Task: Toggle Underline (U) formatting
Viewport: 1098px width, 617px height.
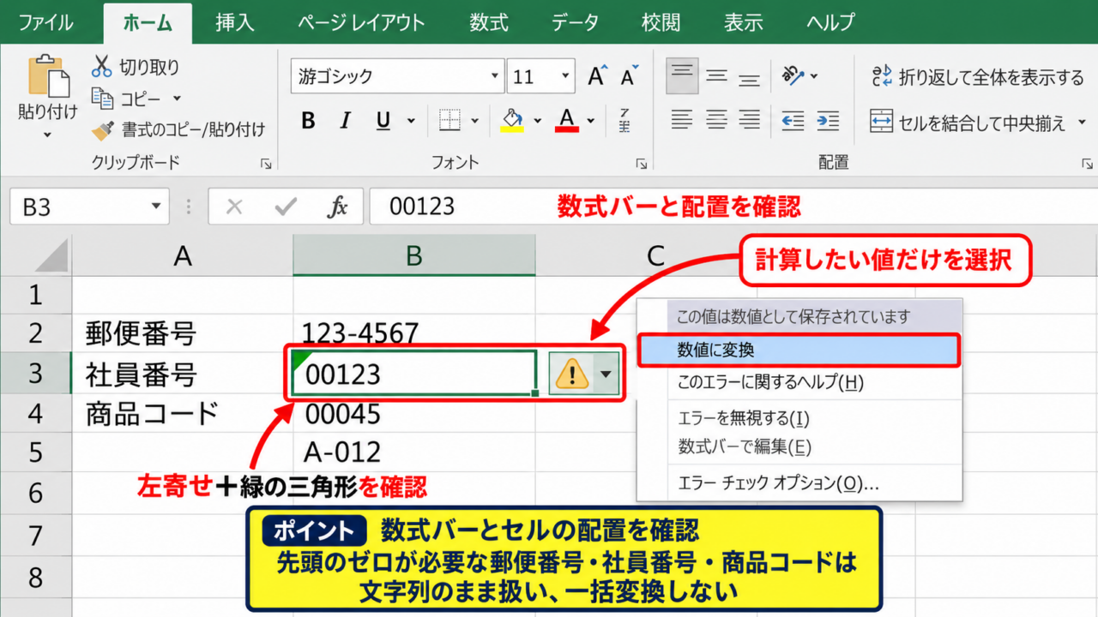Action: (383, 121)
